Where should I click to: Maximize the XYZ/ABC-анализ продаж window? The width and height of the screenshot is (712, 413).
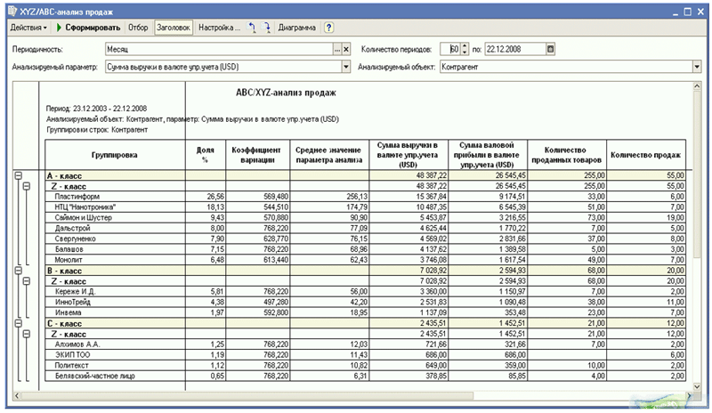tap(687, 12)
